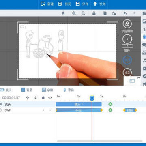
Task: Select the SWF track row
Action: coord(28,110)
